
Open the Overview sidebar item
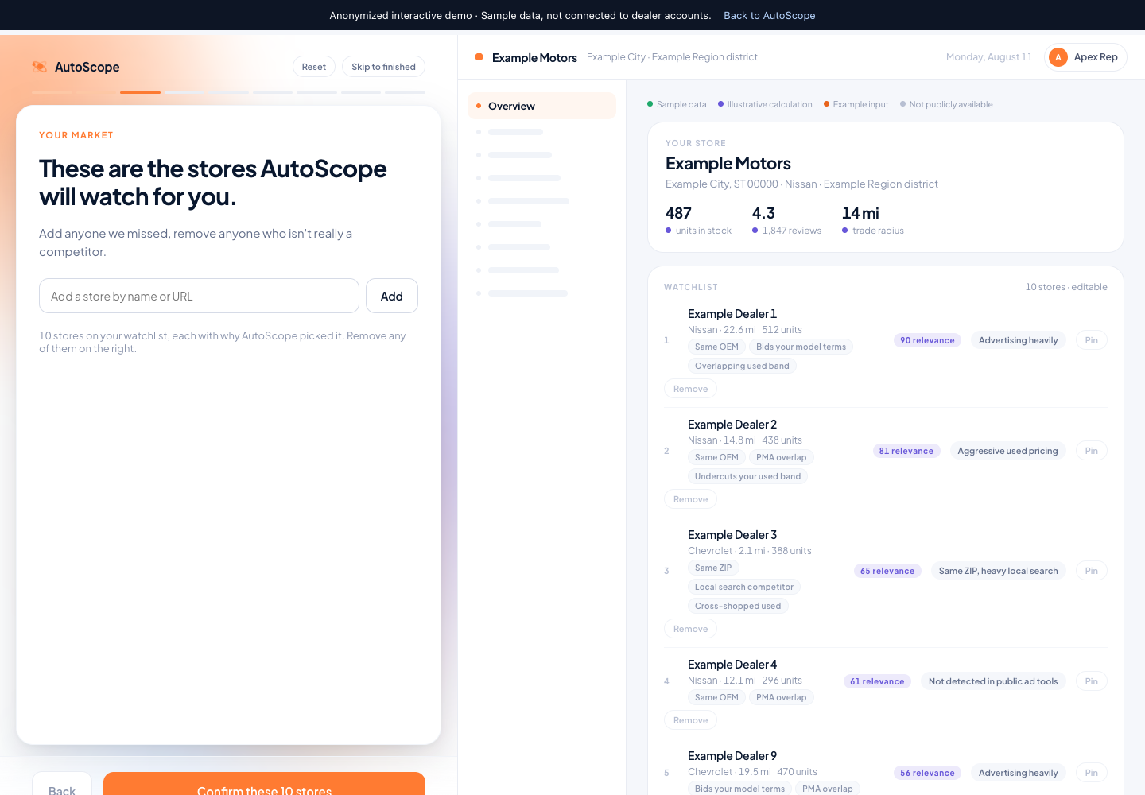tap(541, 106)
